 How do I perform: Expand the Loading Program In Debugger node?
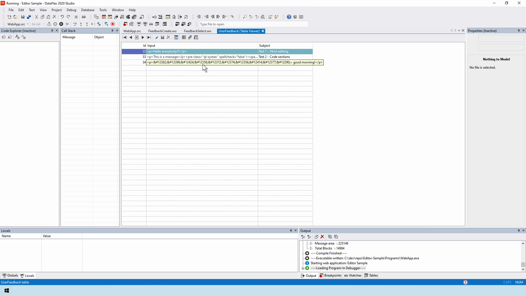pyautogui.click(x=303, y=268)
